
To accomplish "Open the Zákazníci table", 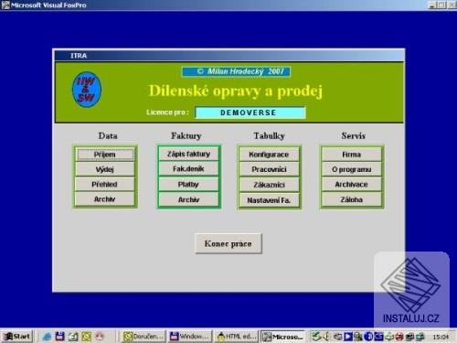I will point(269,185).
